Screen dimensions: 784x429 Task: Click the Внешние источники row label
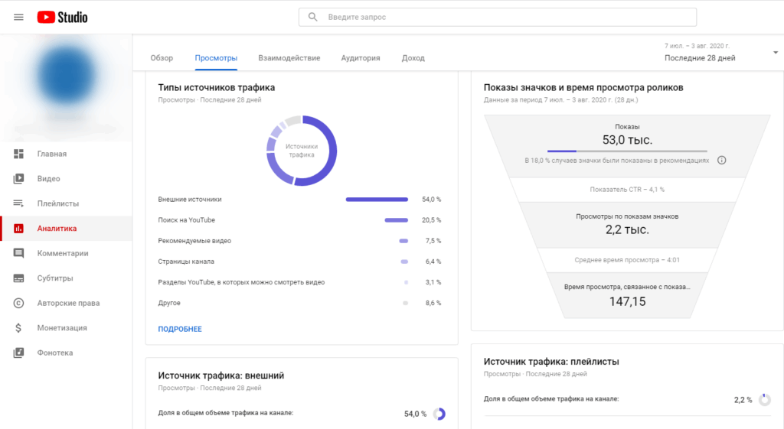pyautogui.click(x=190, y=200)
